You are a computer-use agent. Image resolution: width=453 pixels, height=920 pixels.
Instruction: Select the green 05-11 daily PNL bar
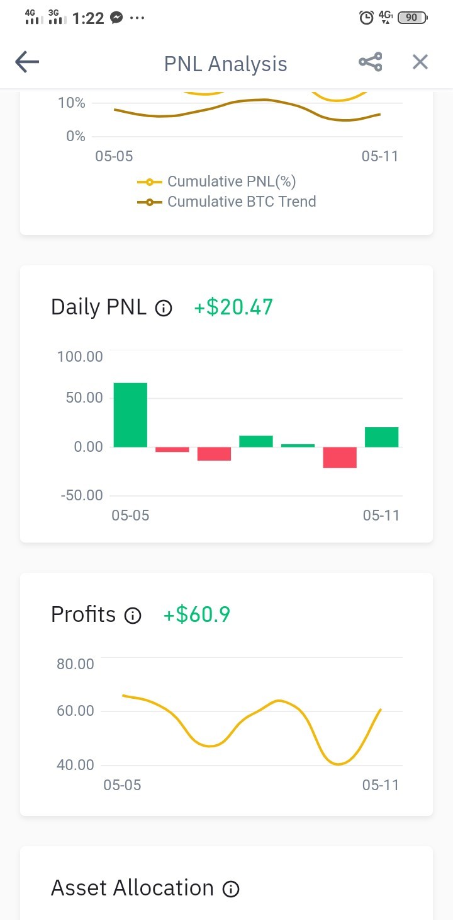(381, 437)
